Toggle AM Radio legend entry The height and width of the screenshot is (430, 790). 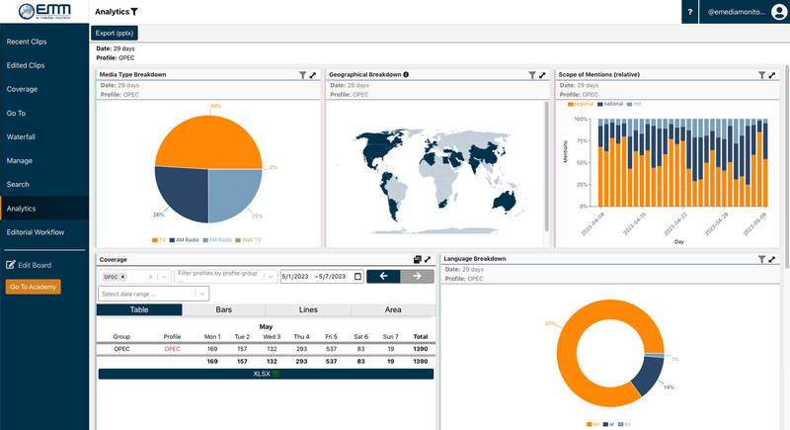pos(187,240)
